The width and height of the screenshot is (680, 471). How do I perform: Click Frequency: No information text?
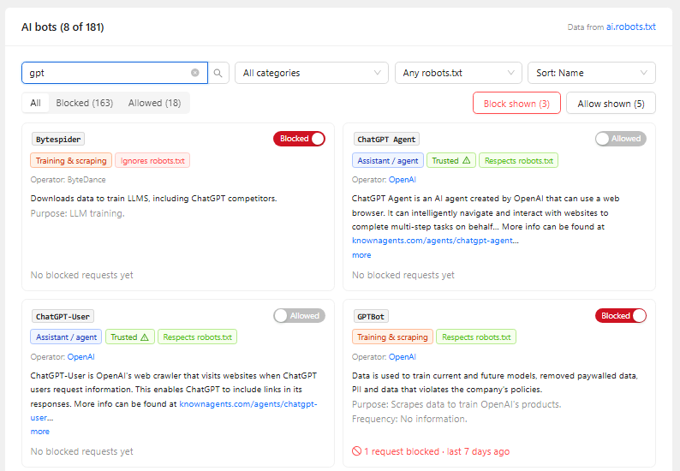pos(409,419)
